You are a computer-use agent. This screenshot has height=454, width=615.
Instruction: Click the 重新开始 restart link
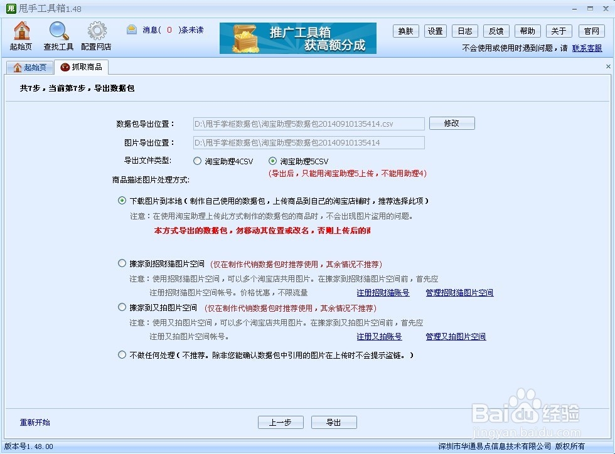(x=35, y=422)
